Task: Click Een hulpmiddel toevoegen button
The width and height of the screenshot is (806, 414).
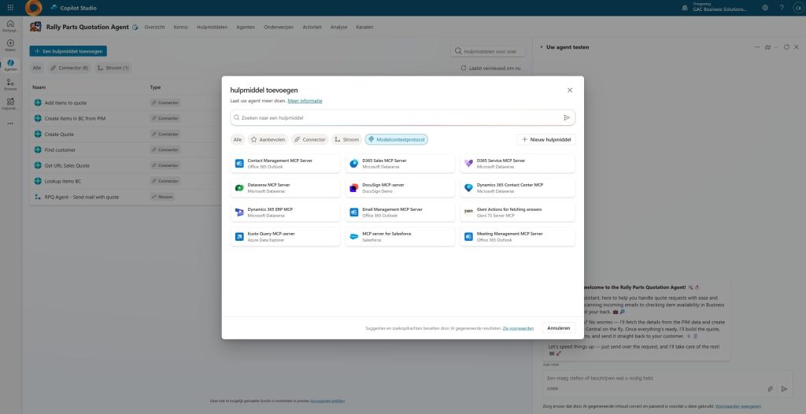Action: [x=68, y=51]
